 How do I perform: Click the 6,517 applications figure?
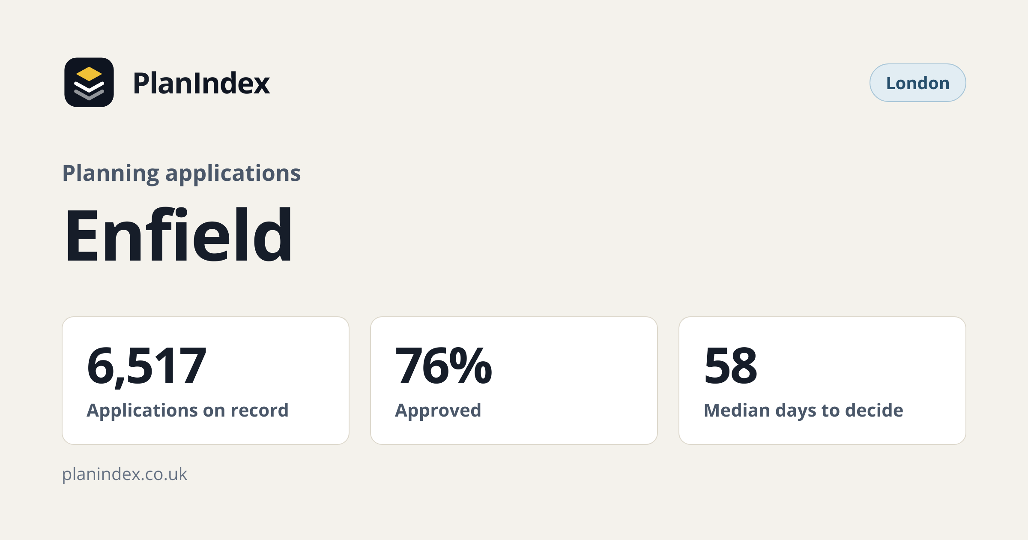(146, 366)
